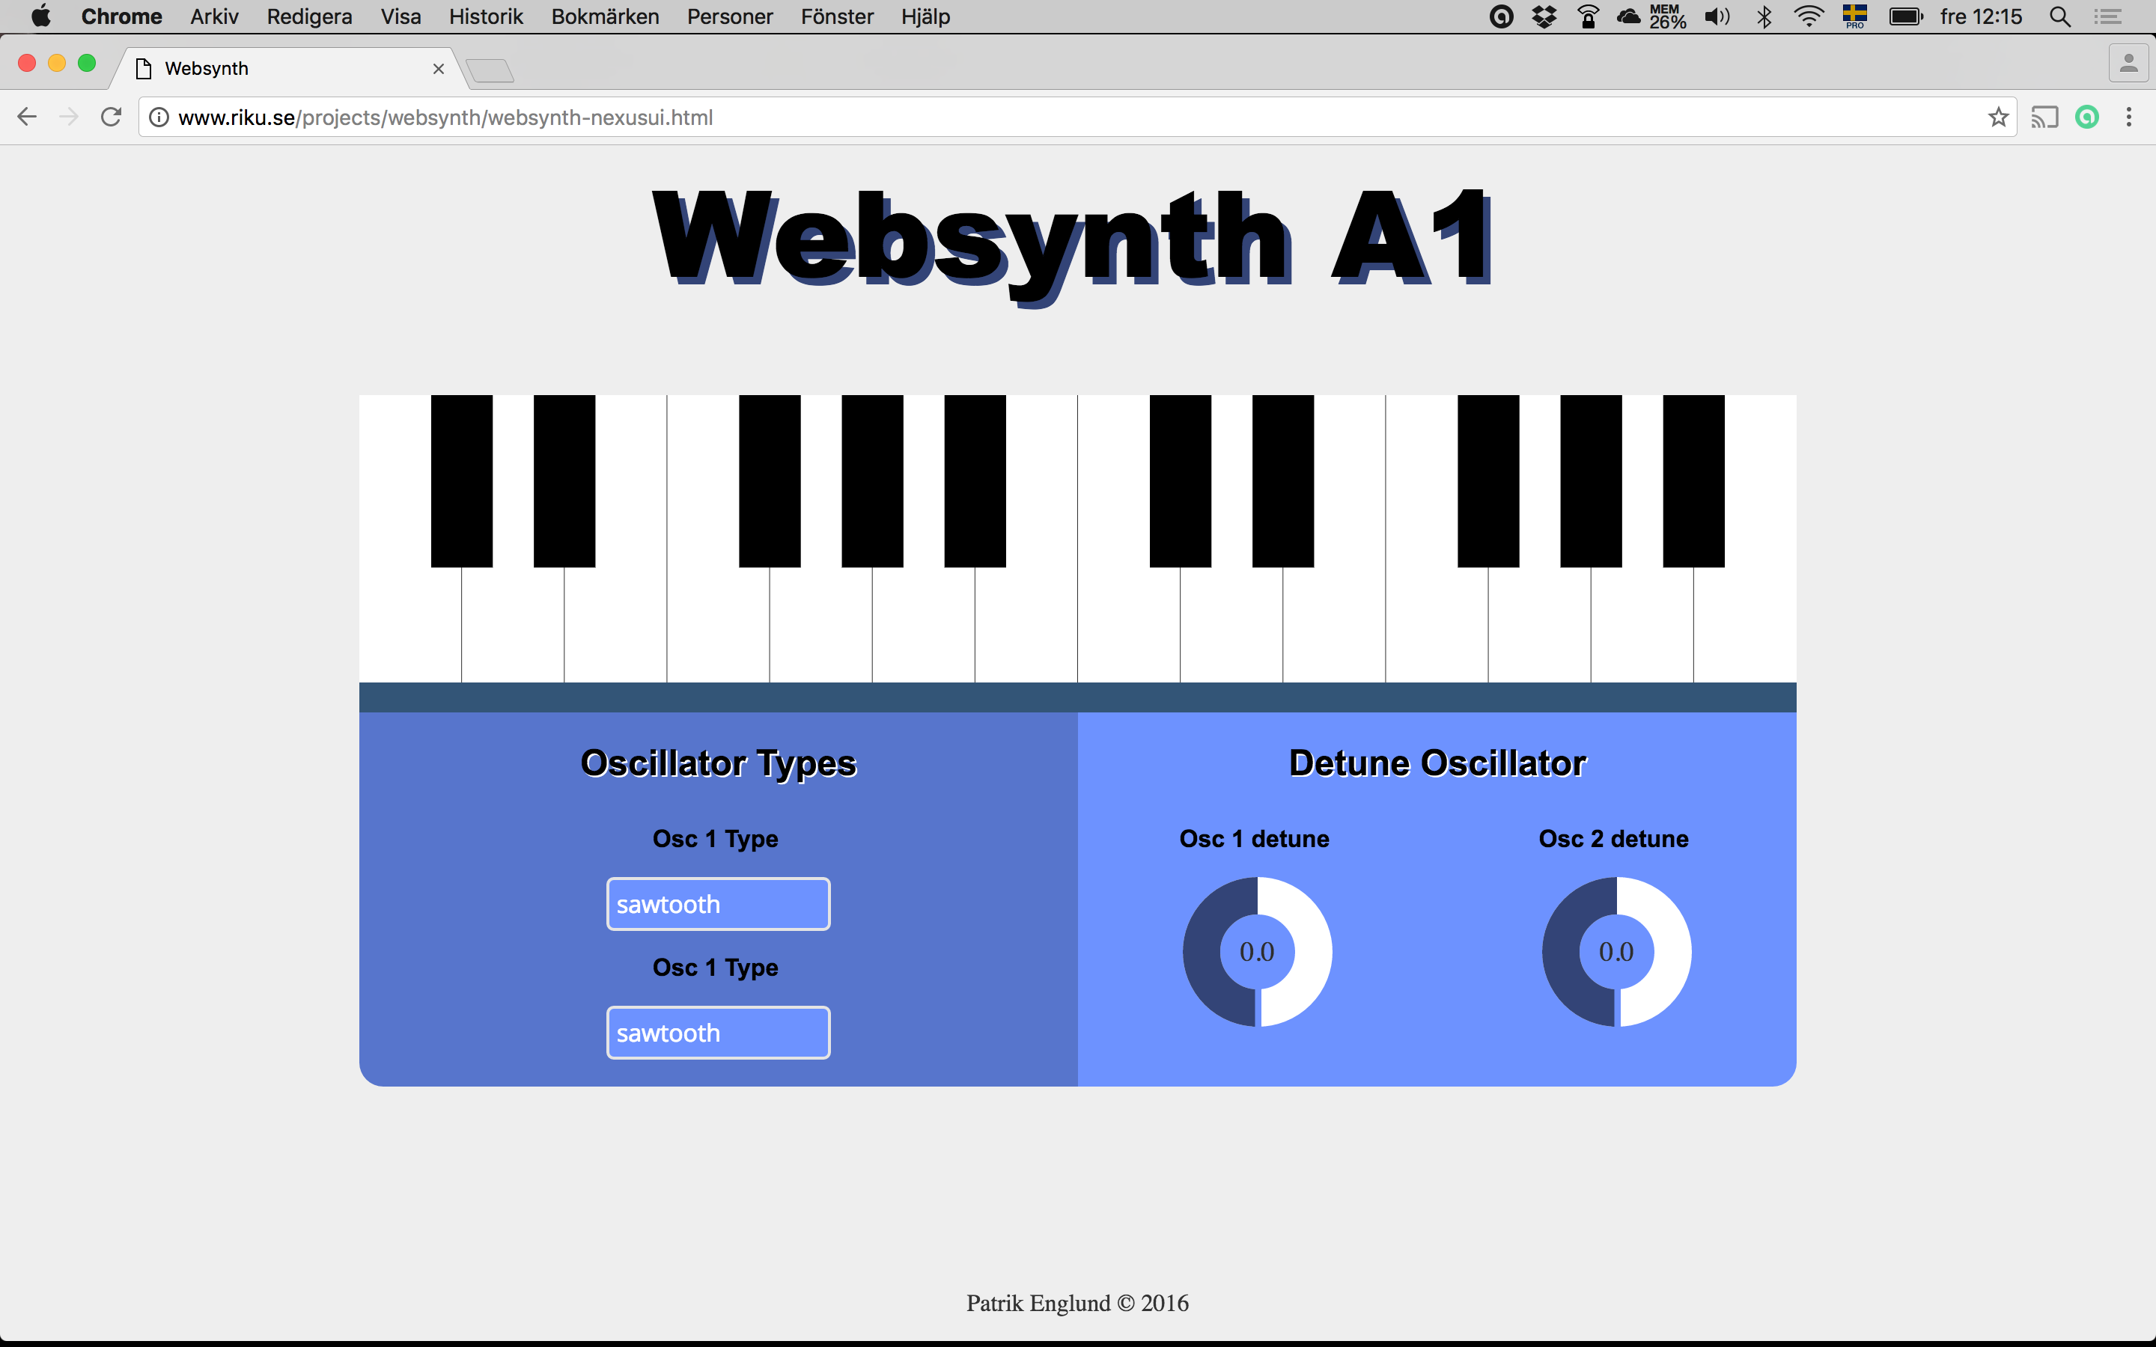Open the Dropbox menu bar icon

pos(1544,16)
